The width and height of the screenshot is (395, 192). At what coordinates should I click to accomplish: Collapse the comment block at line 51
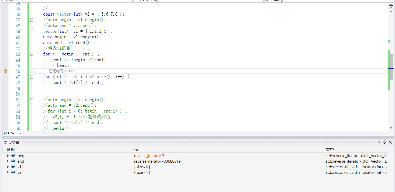click(x=32, y=100)
